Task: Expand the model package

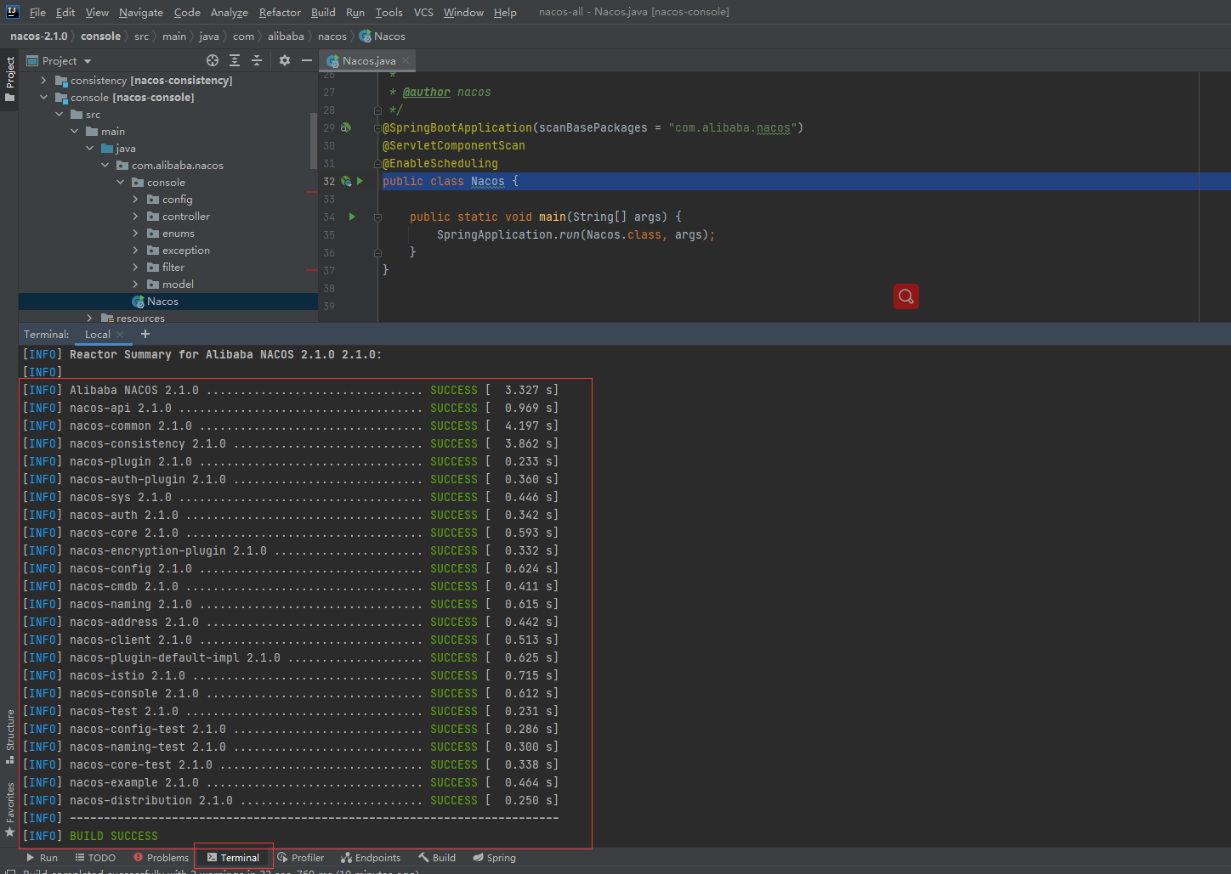Action: [x=135, y=284]
